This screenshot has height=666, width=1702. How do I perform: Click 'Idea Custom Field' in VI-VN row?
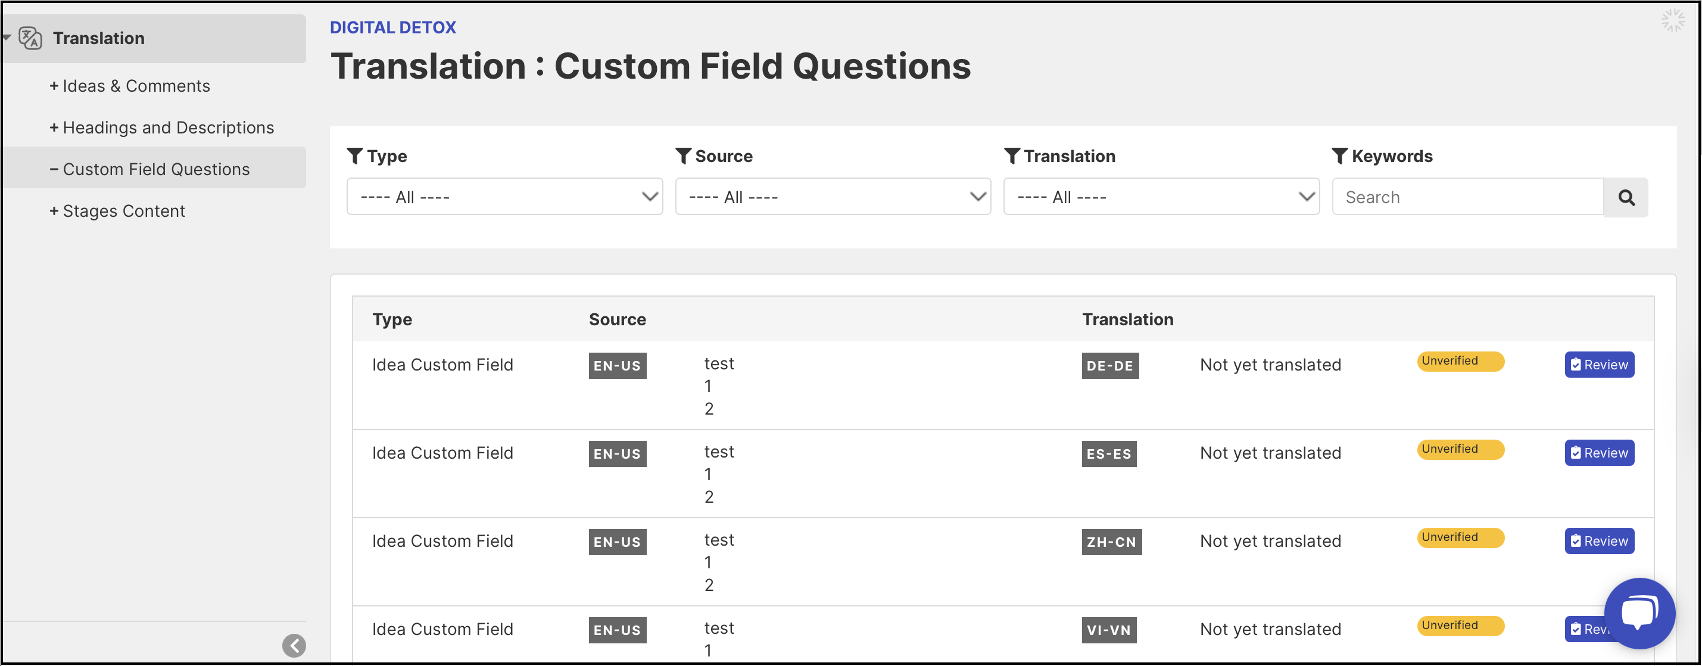coord(442,629)
